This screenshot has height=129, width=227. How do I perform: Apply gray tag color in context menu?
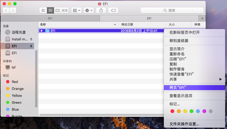pos(211,111)
